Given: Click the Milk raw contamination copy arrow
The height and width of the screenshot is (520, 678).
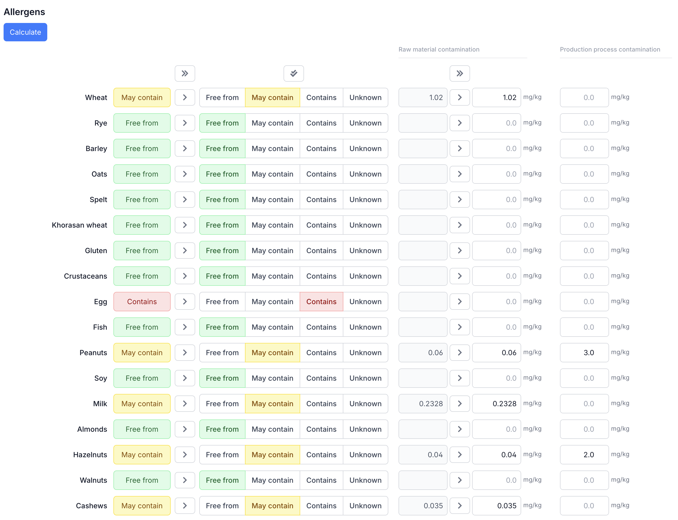Looking at the screenshot, I should click(x=459, y=404).
